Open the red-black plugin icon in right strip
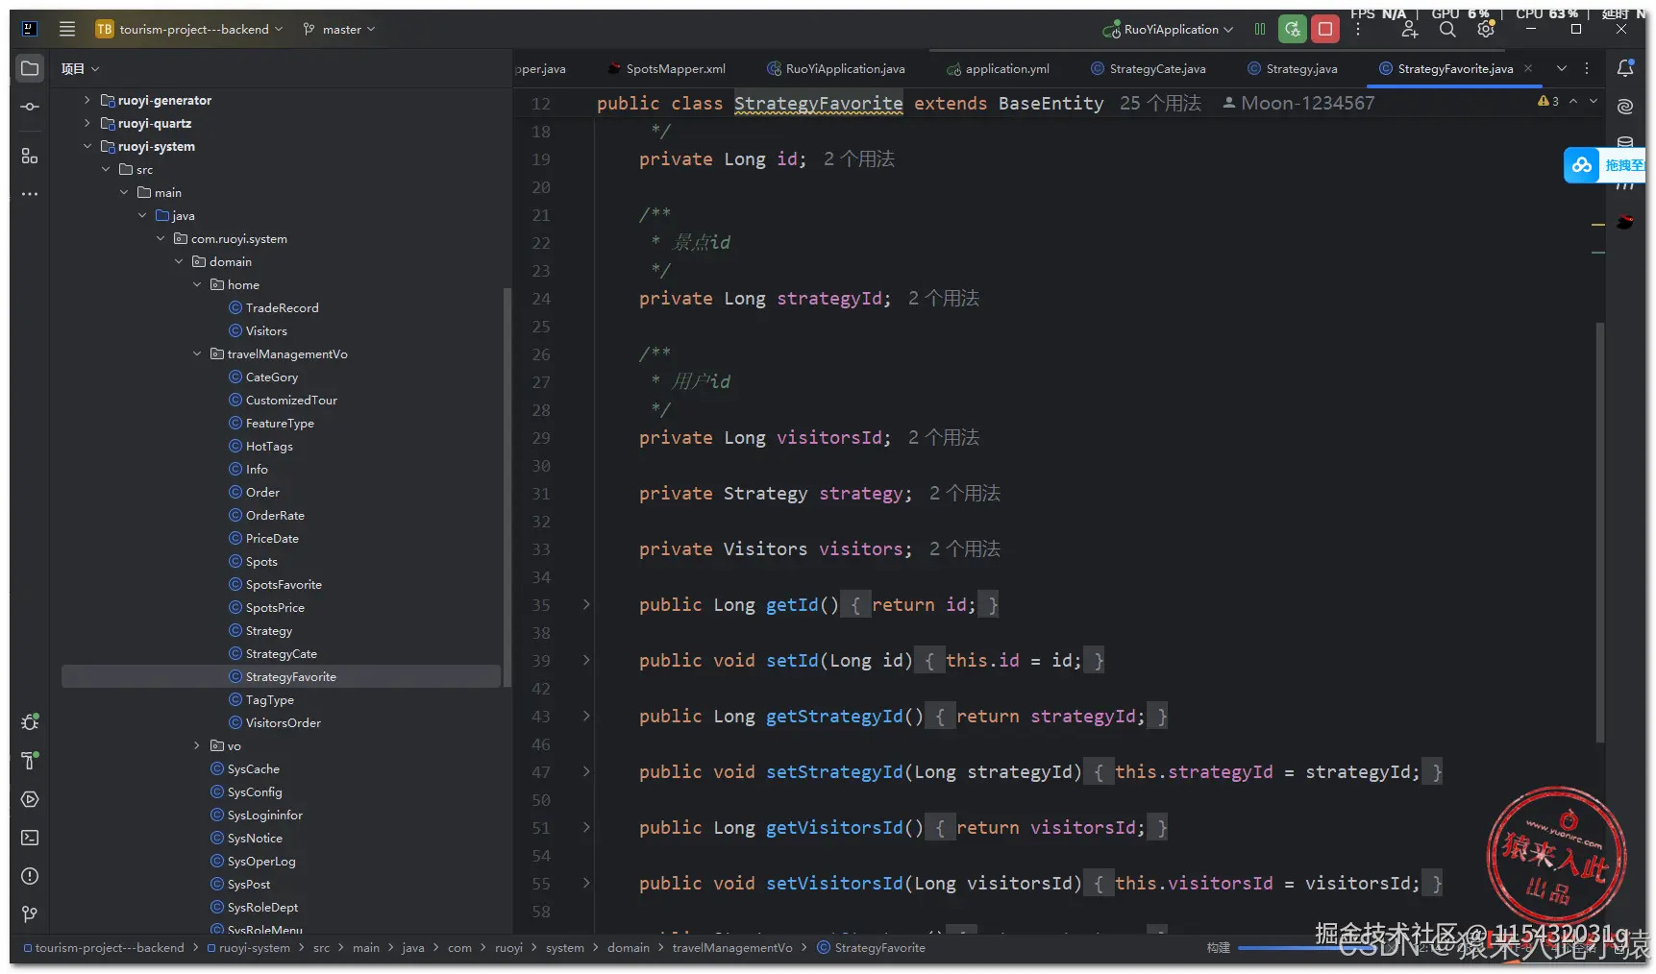Image resolution: width=1656 pixels, height=974 pixels. click(x=1625, y=222)
